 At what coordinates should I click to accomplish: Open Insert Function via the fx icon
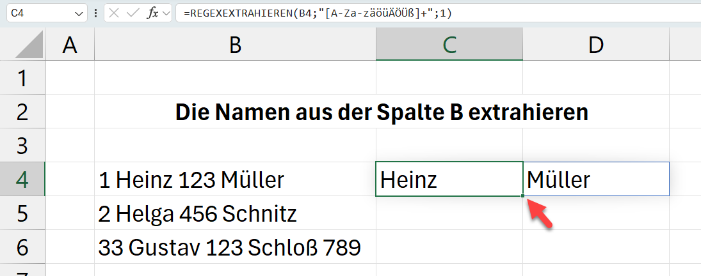click(x=152, y=13)
